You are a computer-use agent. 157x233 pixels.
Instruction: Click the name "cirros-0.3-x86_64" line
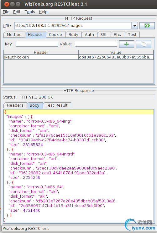click(36, 187)
